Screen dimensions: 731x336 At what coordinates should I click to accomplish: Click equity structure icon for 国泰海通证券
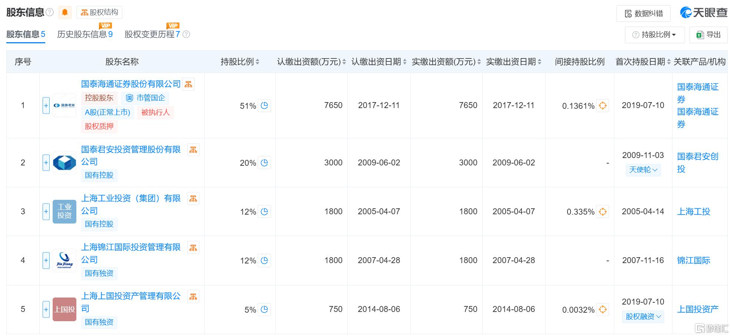coord(188,84)
